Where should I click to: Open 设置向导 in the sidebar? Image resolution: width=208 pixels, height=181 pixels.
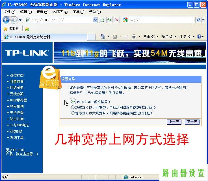pos(17,81)
